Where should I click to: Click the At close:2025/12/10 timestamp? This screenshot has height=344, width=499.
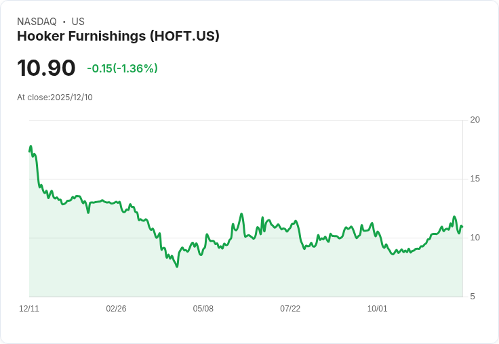[55, 98]
